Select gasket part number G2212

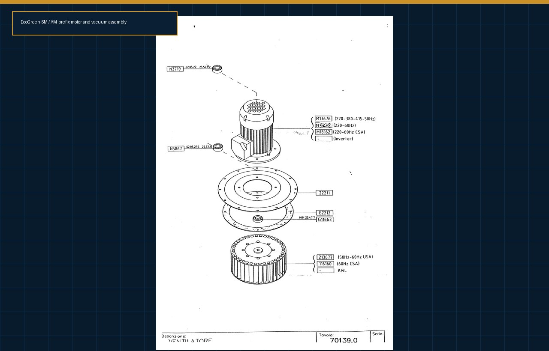tap(325, 213)
